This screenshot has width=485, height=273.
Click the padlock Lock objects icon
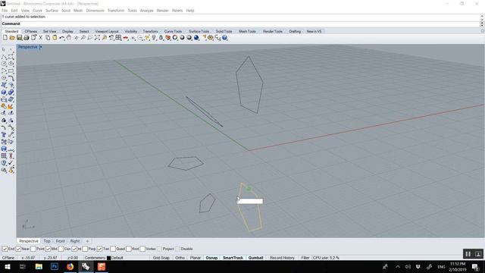coord(161,38)
